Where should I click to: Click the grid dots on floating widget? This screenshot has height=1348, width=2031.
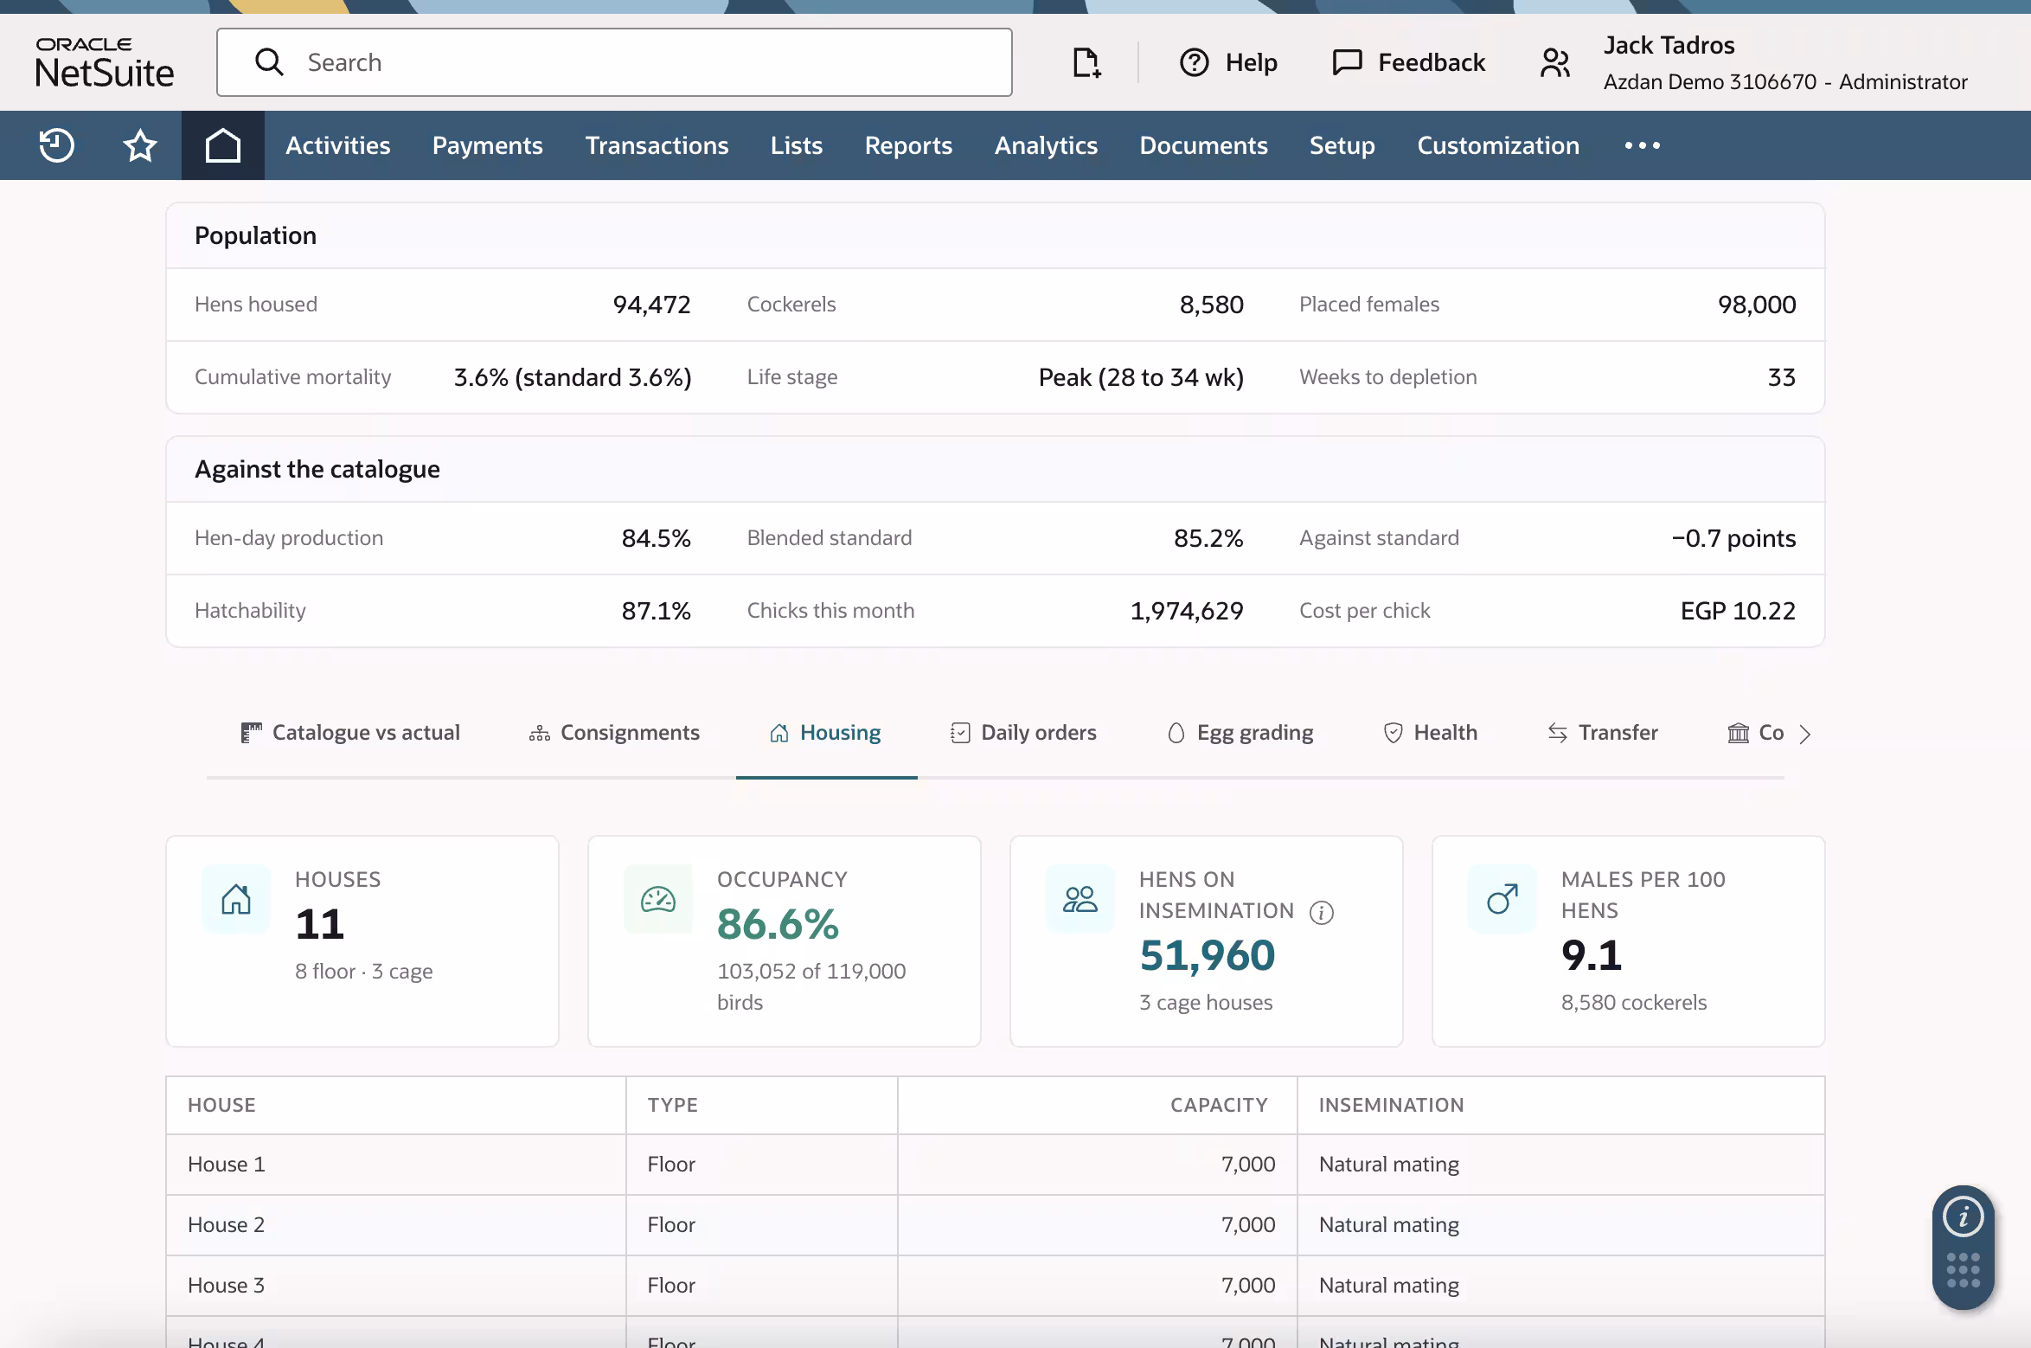coord(1964,1270)
